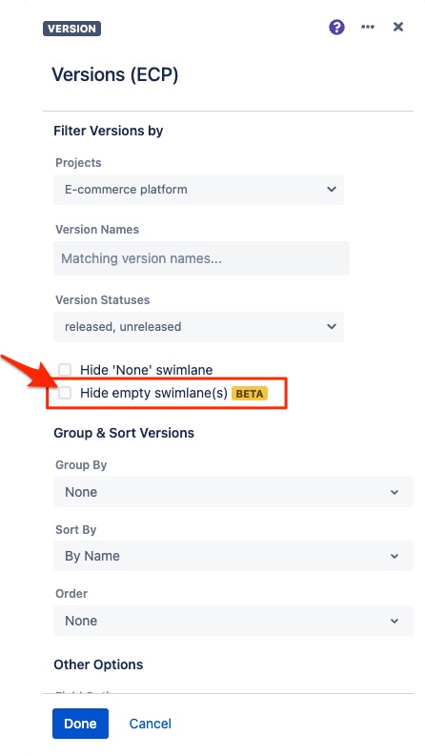This screenshot has height=756, width=425.
Task: Click the Hide empty swimlane(s) label text
Action: coord(153,393)
